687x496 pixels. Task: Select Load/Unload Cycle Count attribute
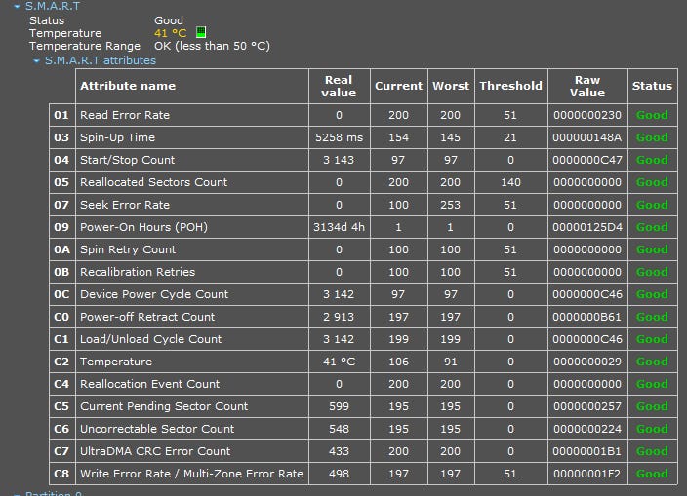pyautogui.click(x=150, y=339)
